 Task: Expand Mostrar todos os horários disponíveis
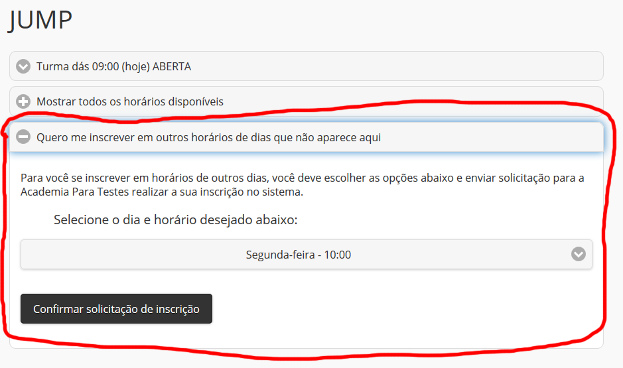click(130, 101)
